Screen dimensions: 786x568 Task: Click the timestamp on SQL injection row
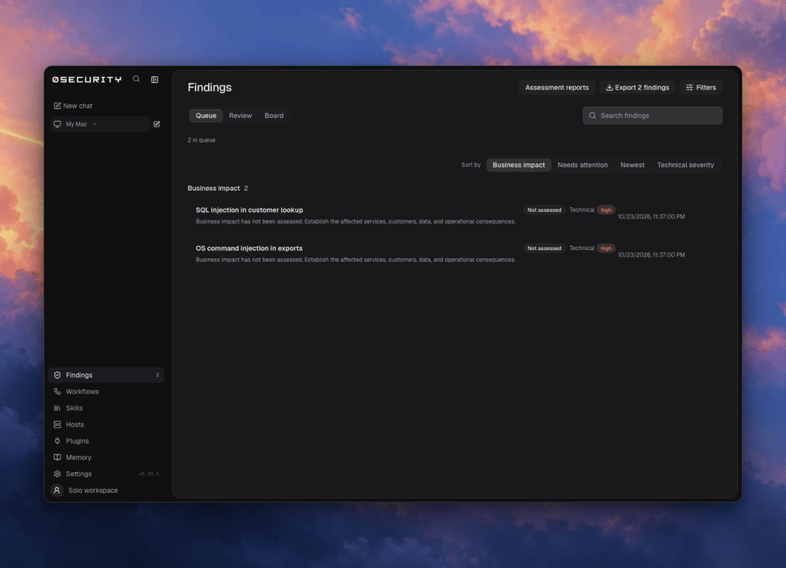(651, 216)
